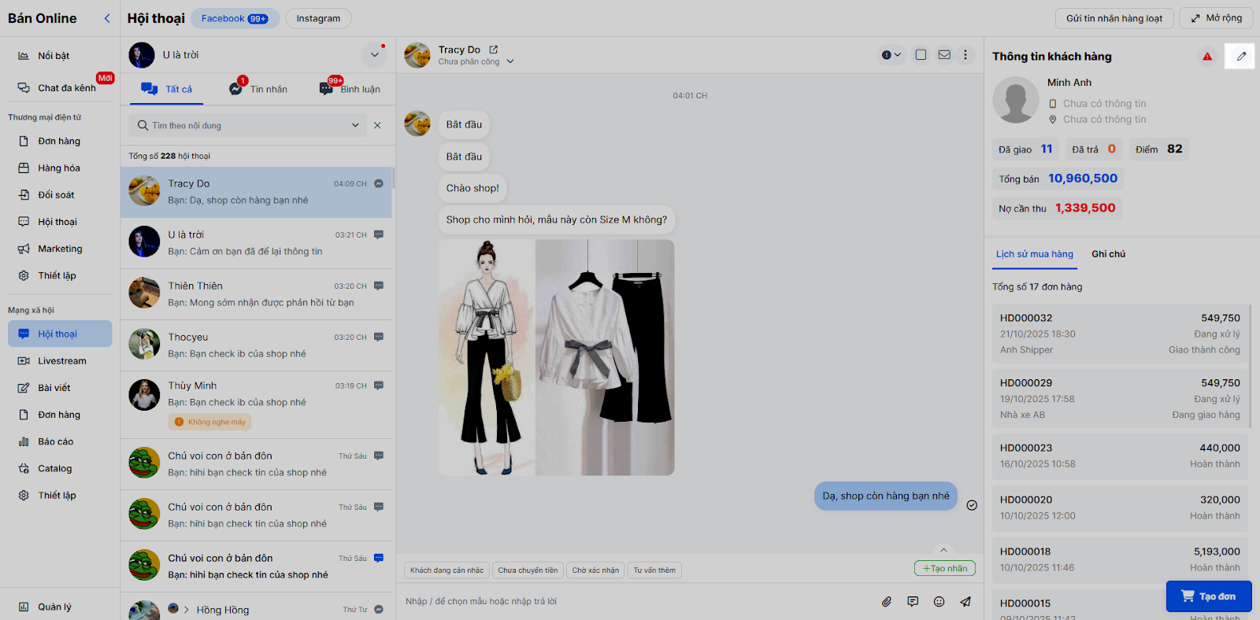Viewport: 1260px width, 620px height.
Task: Click Minh Anh's customer avatar
Action: tap(1016, 100)
